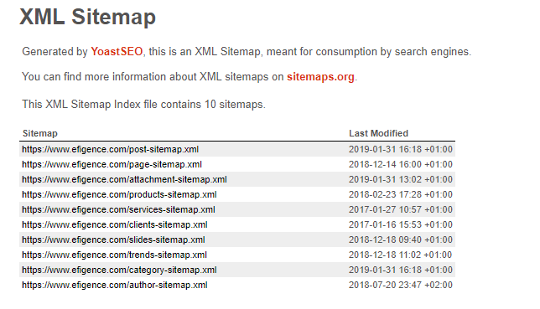Open page-sitemap.xml link
This screenshot has height=309, width=540.
(x=112, y=164)
